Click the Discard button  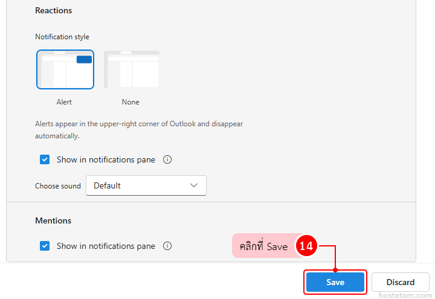(401, 282)
